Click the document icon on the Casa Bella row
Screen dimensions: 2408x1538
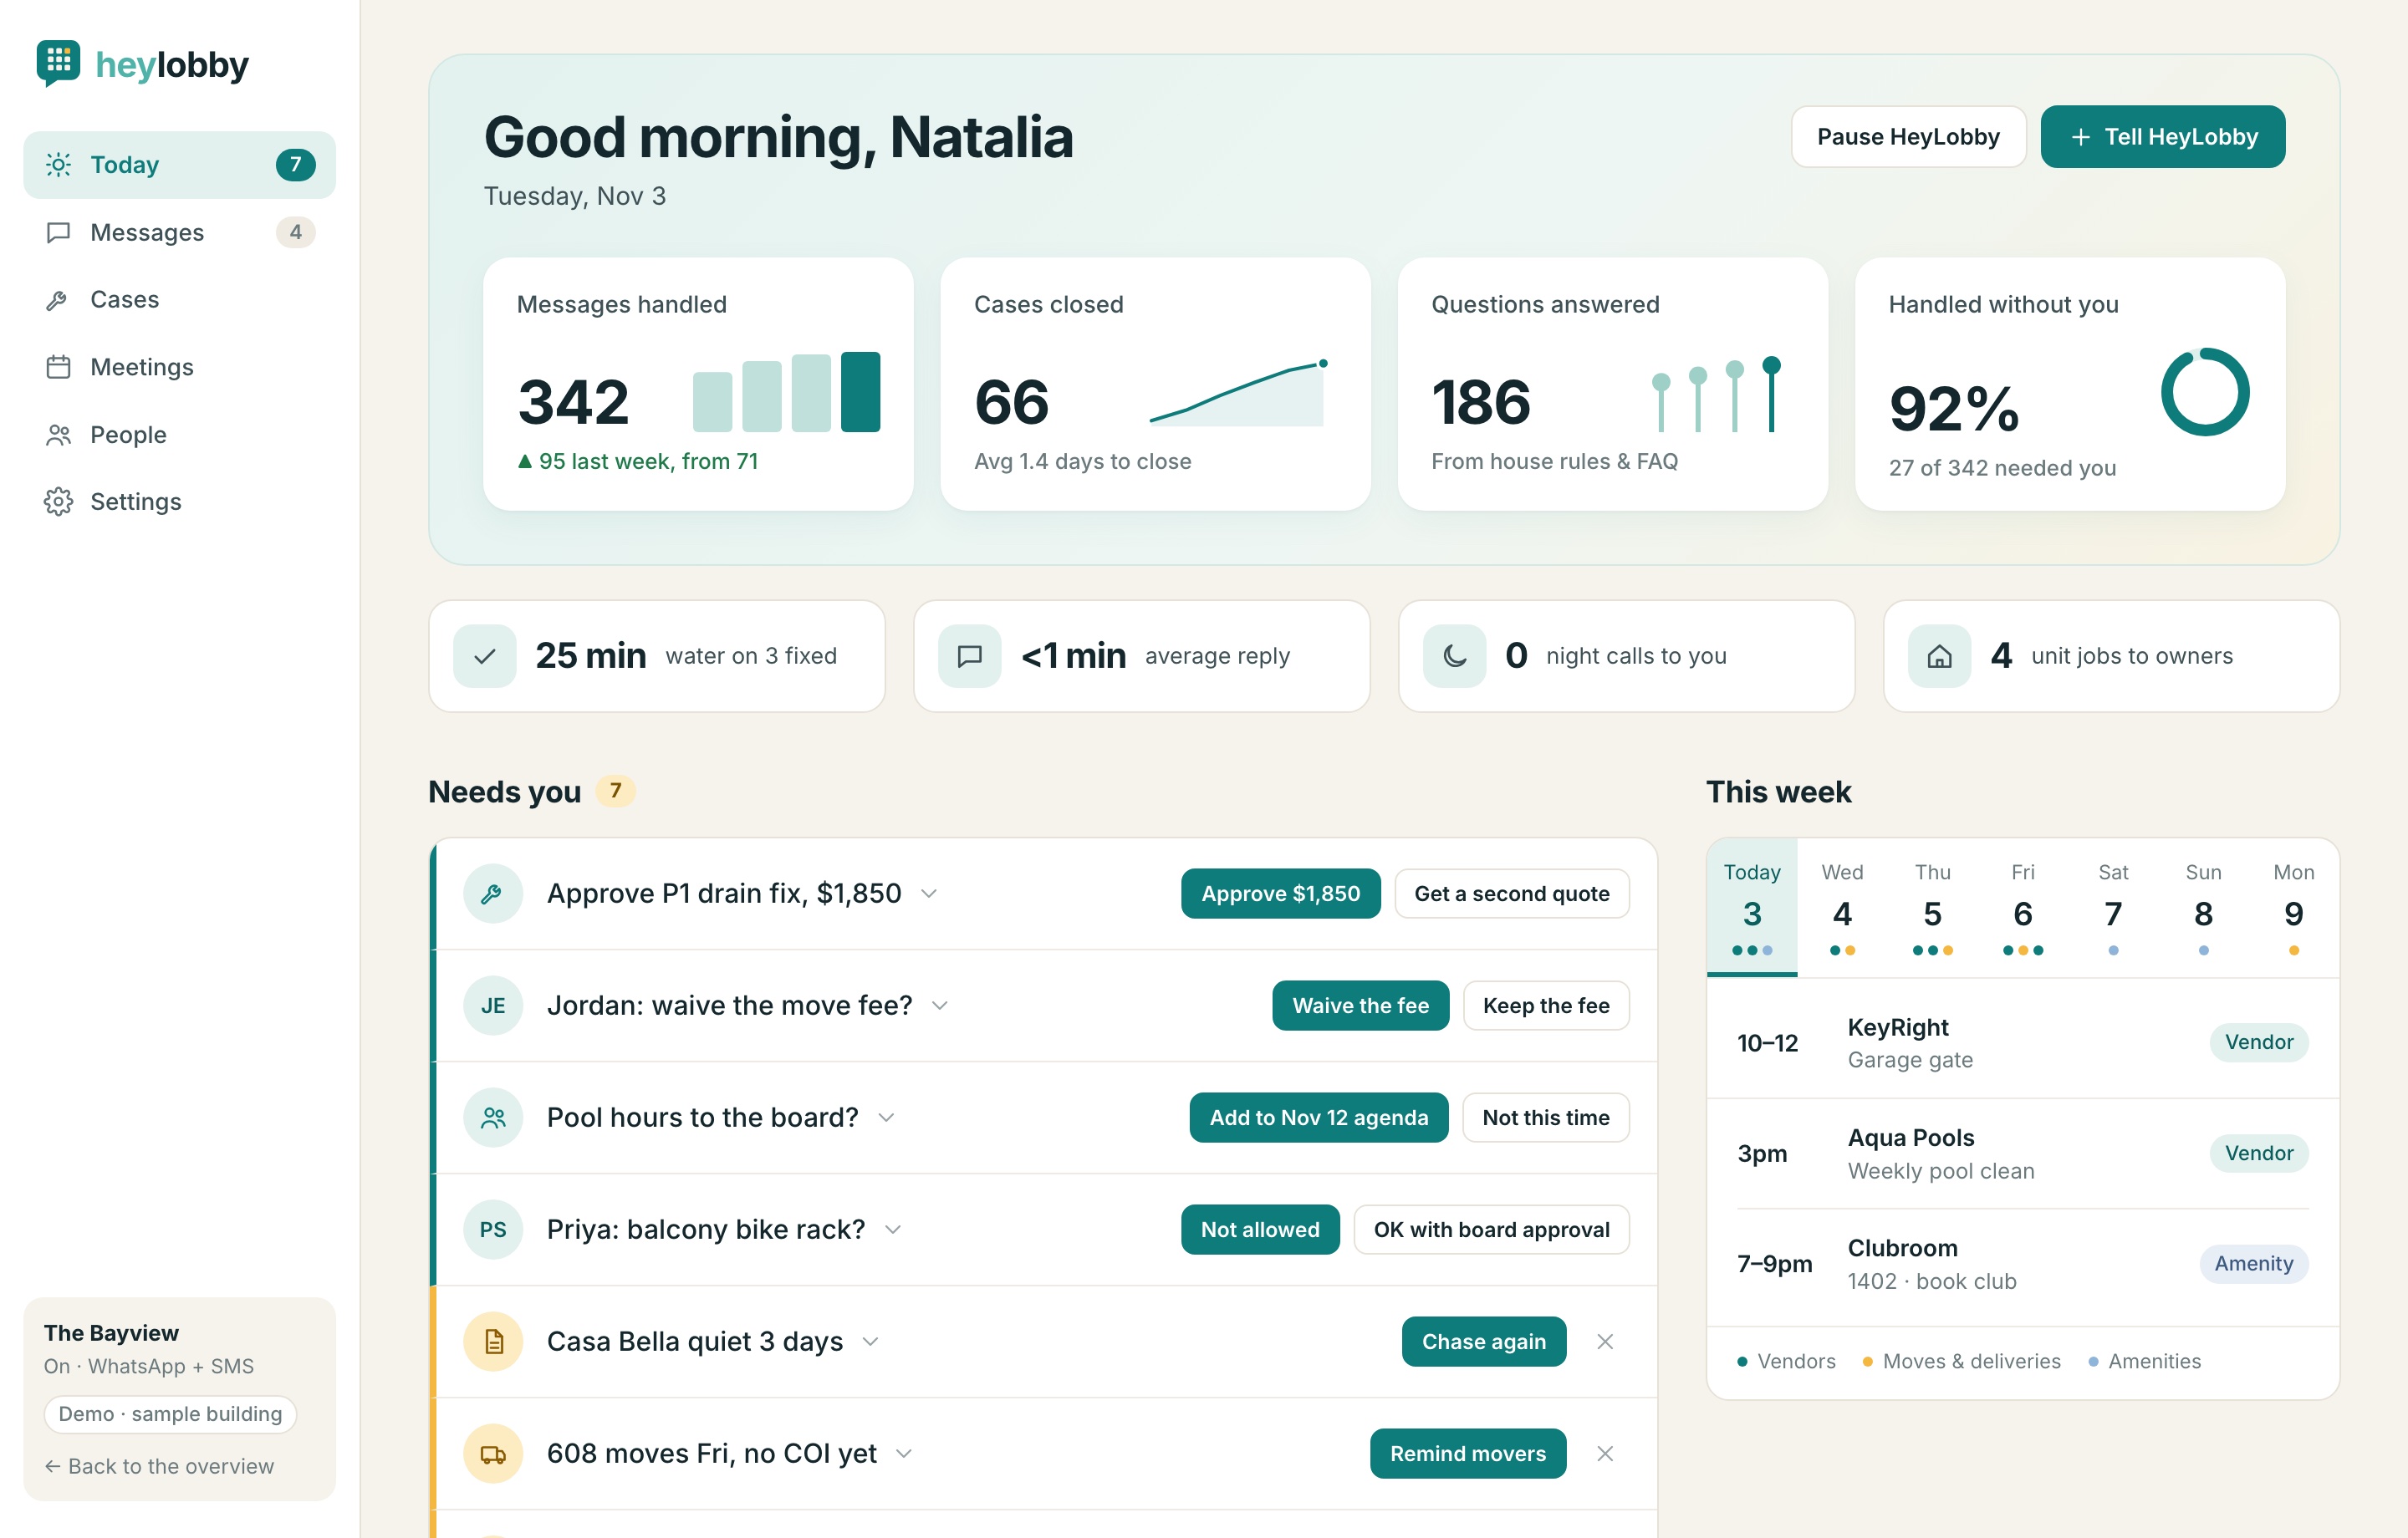coord(493,1341)
